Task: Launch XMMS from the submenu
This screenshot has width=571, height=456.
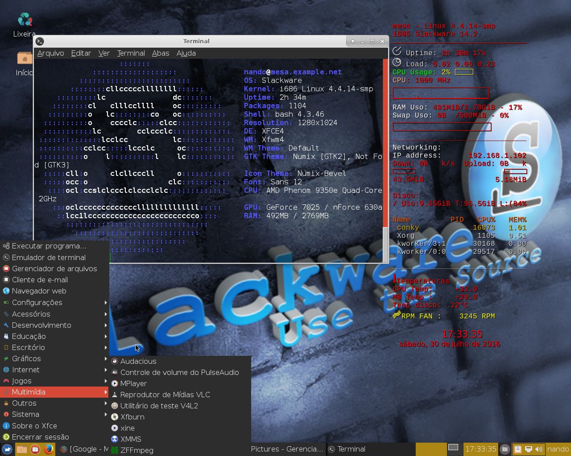Action: click(180, 439)
